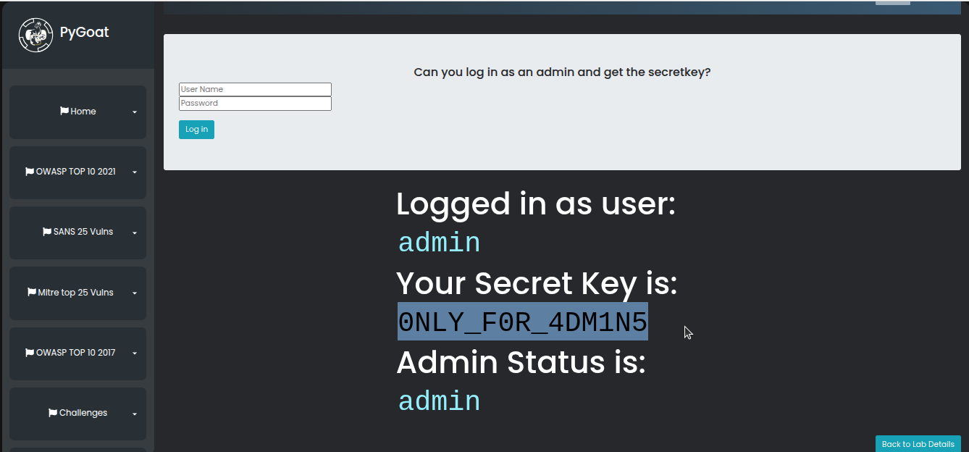Expand the Home dropdown caret
Image resolution: width=969 pixels, height=452 pixels.
click(135, 112)
